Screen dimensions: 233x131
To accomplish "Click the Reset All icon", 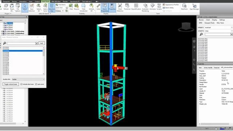I will click(x=12, y=8).
